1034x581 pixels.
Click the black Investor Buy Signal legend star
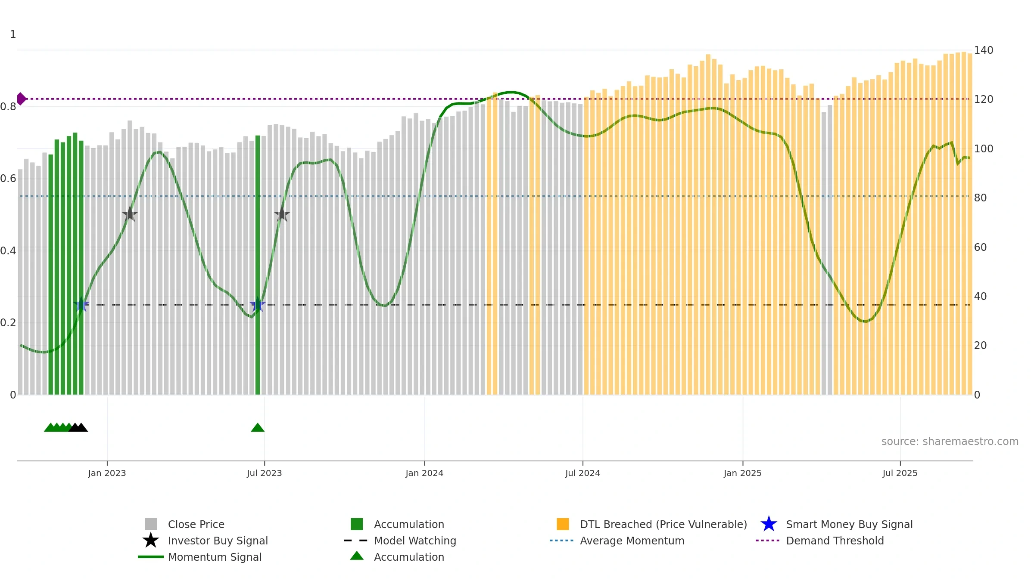[x=150, y=541]
